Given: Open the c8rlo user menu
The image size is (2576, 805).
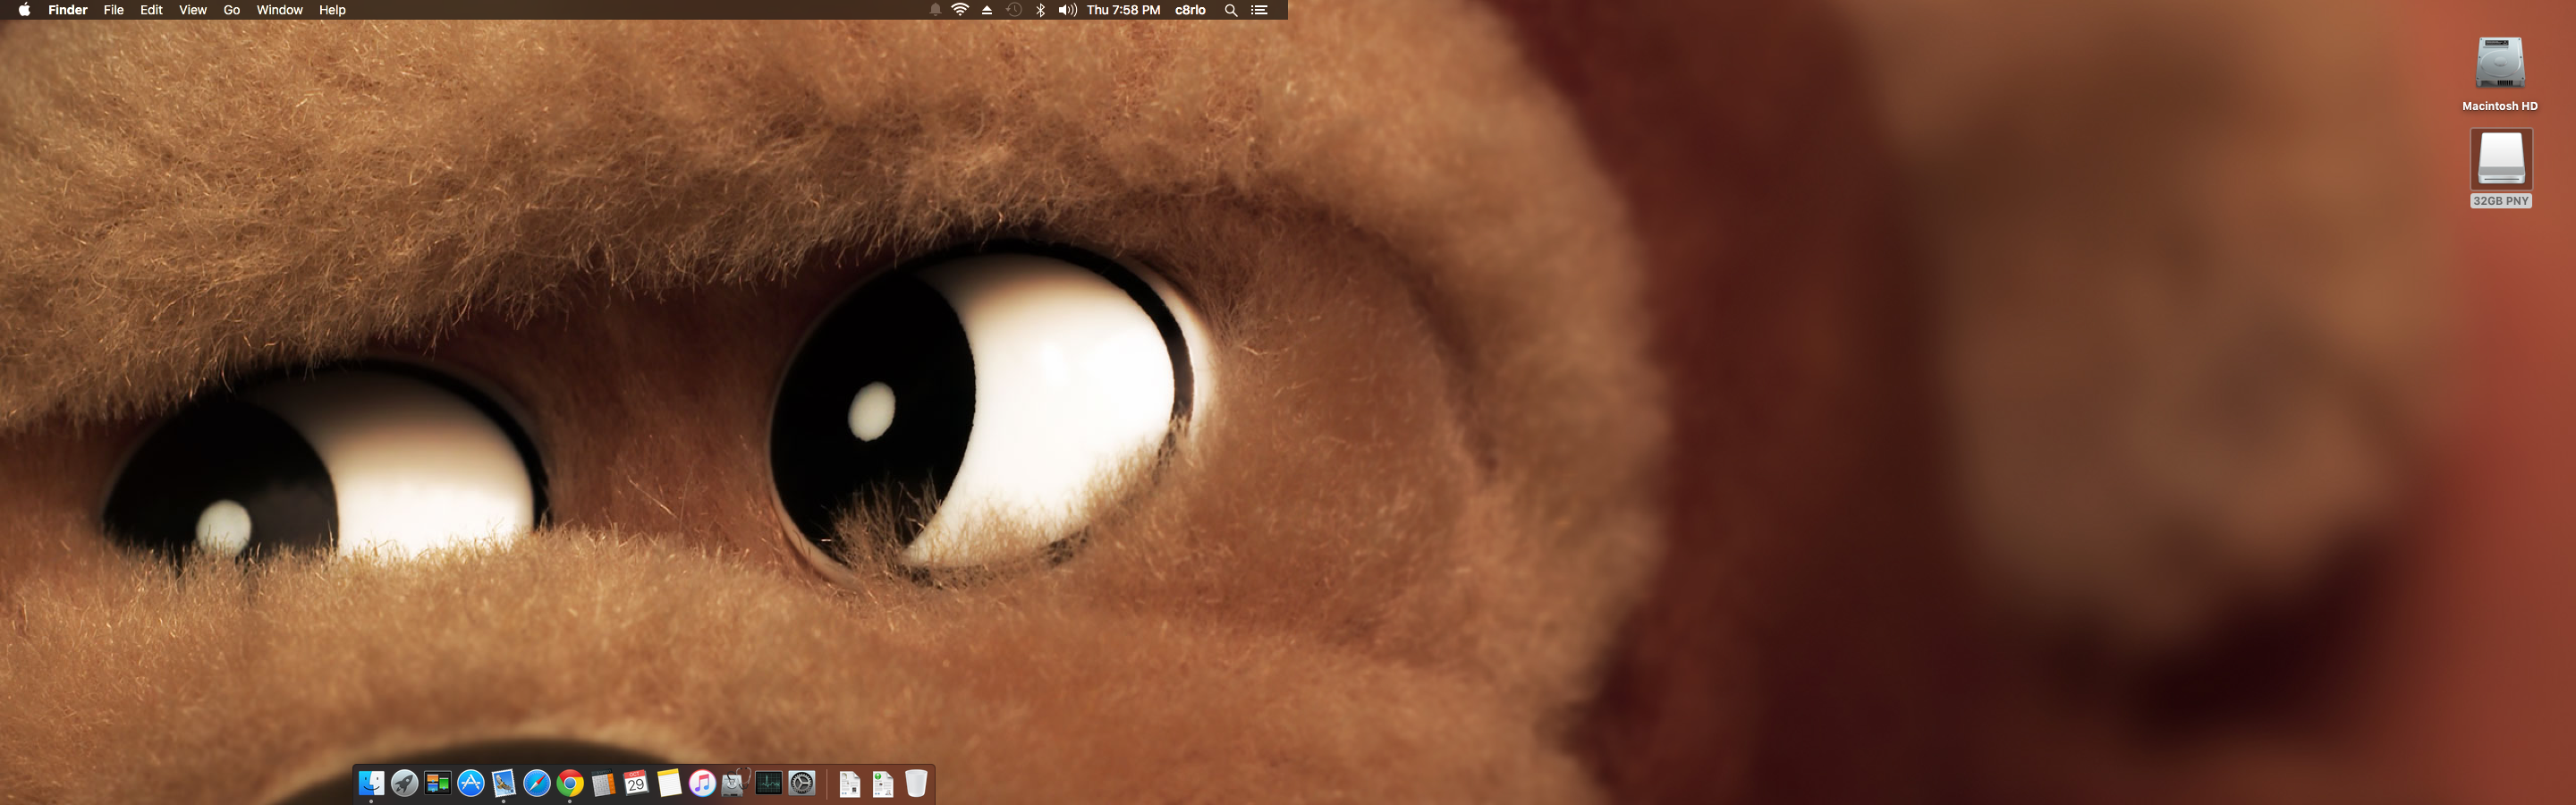Looking at the screenshot, I should click(x=1190, y=10).
